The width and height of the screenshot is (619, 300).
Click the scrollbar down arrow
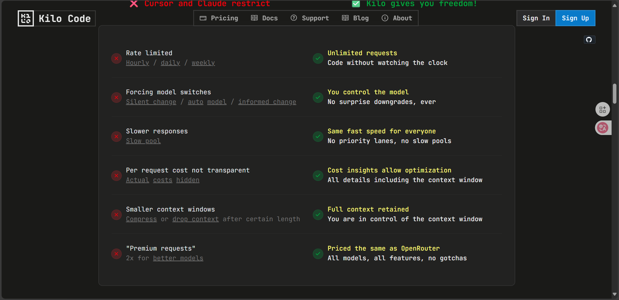coord(615,294)
